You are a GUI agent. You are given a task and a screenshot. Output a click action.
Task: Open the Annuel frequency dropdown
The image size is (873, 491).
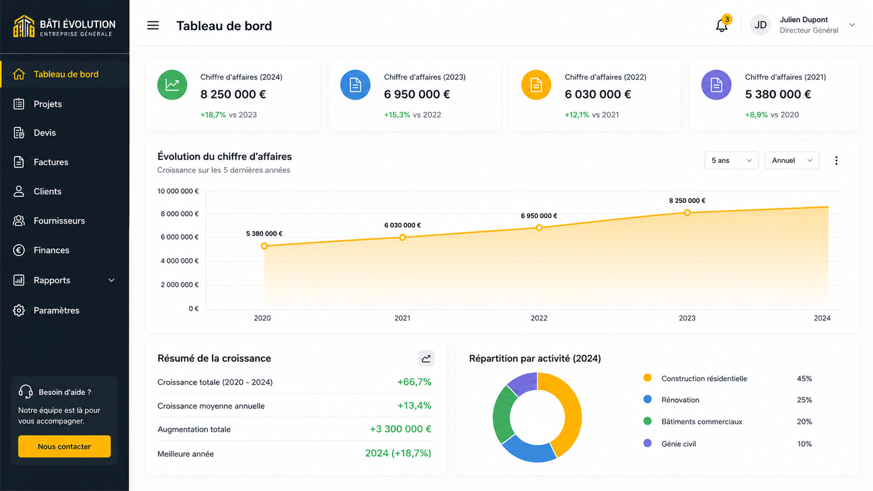(x=792, y=161)
